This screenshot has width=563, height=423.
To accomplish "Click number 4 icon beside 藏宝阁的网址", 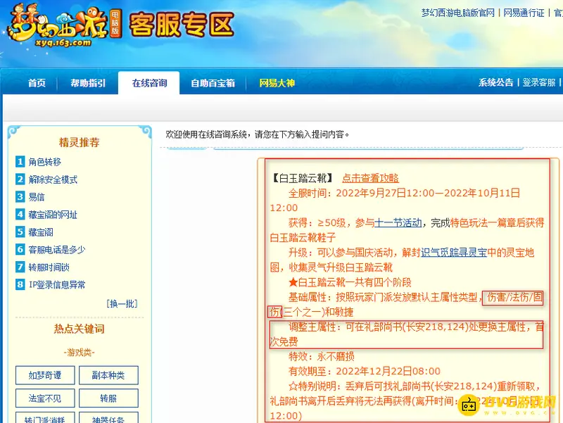I will point(20,215).
